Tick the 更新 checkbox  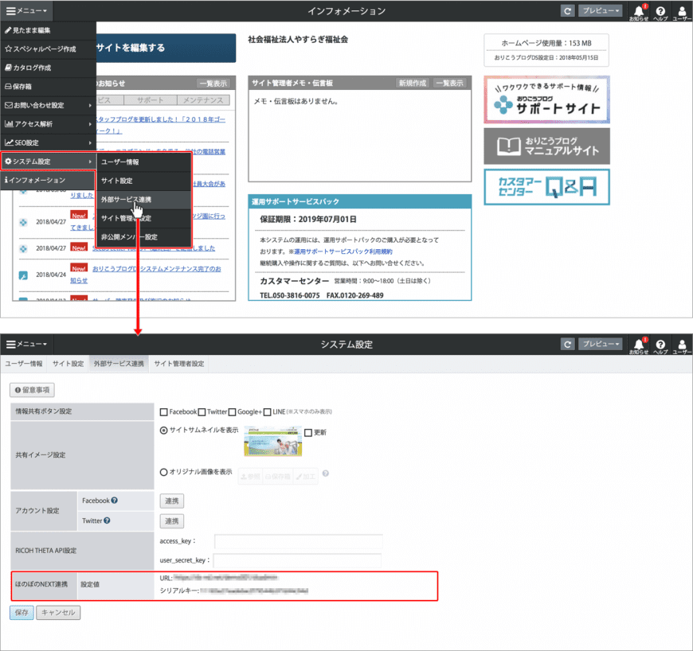pyautogui.click(x=308, y=433)
